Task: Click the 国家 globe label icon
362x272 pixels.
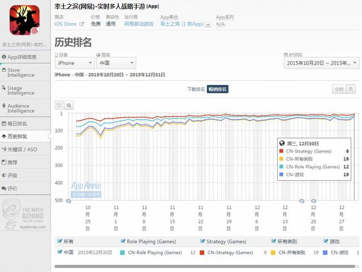Action: click(x=98, y=55)
